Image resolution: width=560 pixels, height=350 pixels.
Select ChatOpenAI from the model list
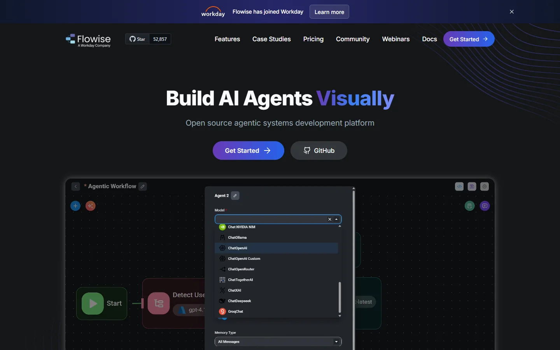(x=276, y=248)
